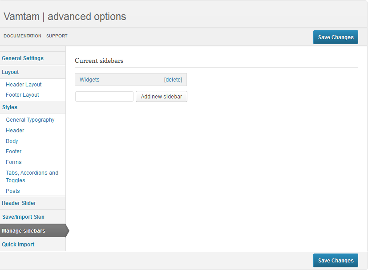Delete the Widgets sidebar
Image resolution: width=368 pixels, height=270 pixels.
173,80
